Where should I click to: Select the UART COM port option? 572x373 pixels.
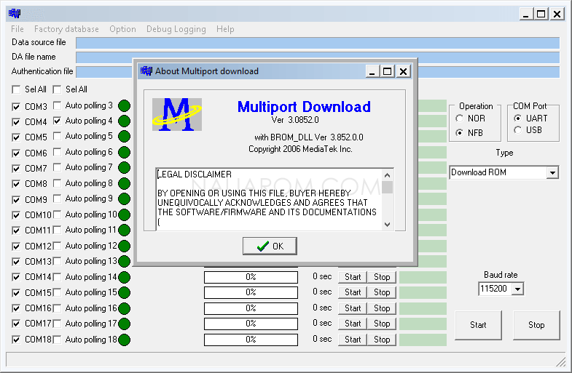517,119
